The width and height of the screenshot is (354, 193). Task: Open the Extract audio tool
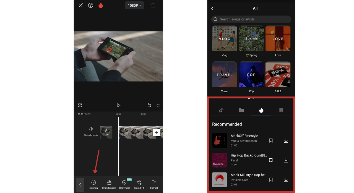click(154, 184)
